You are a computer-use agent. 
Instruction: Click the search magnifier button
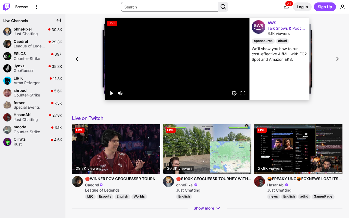pyautogui.click(x=223, y=7)
